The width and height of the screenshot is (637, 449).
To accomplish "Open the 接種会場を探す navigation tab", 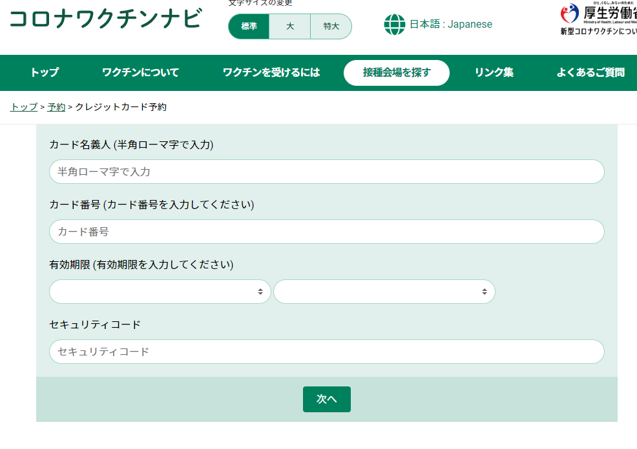I will click(397, 73).
